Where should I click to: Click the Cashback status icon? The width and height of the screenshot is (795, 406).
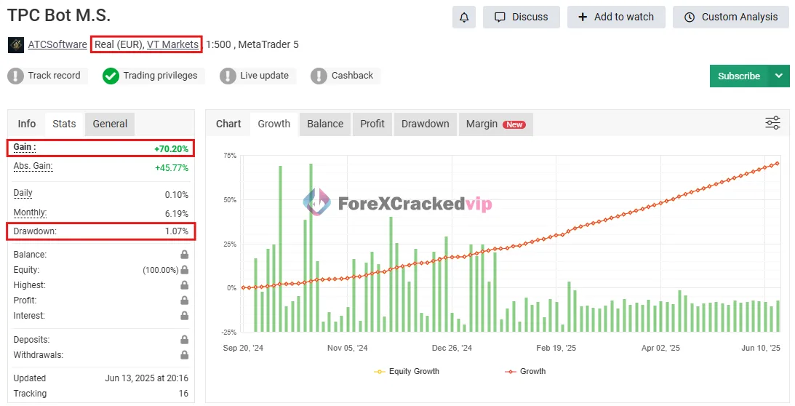click(319, 76)
